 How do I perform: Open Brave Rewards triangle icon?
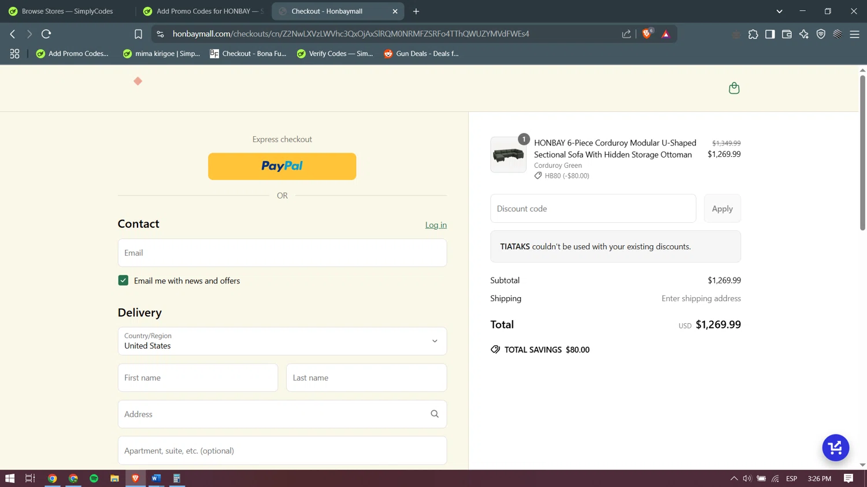click(666, 34)
